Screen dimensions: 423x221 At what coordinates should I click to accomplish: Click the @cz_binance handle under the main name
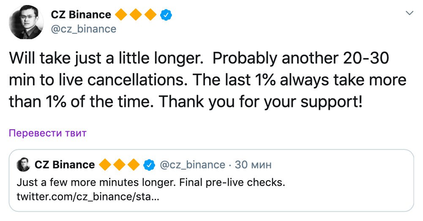tap(83, 29)
